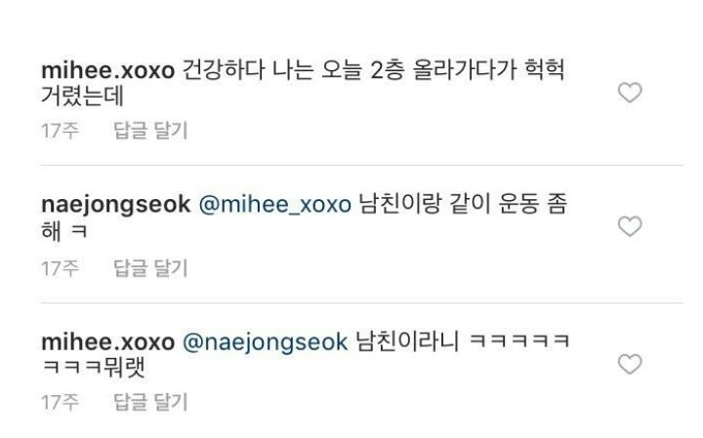Click the text 해 ㅋ in the second comment
The height and width of the screenshot is (438, 703).
tap(64, 231)
